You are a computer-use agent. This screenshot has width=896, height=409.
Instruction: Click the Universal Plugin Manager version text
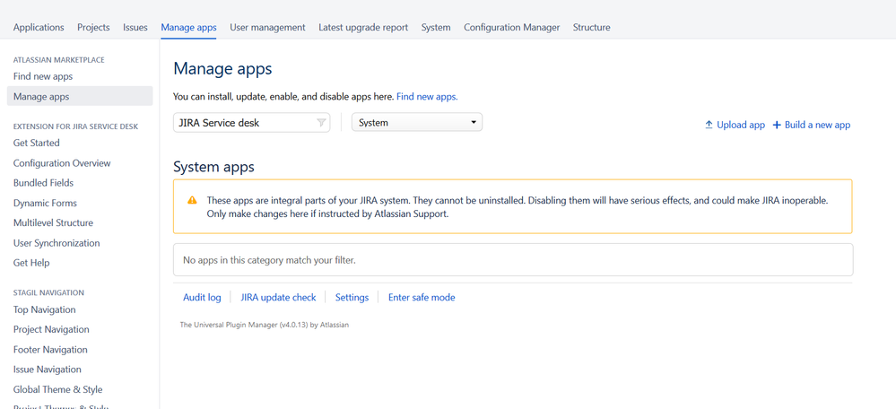(x=265, y=325)
